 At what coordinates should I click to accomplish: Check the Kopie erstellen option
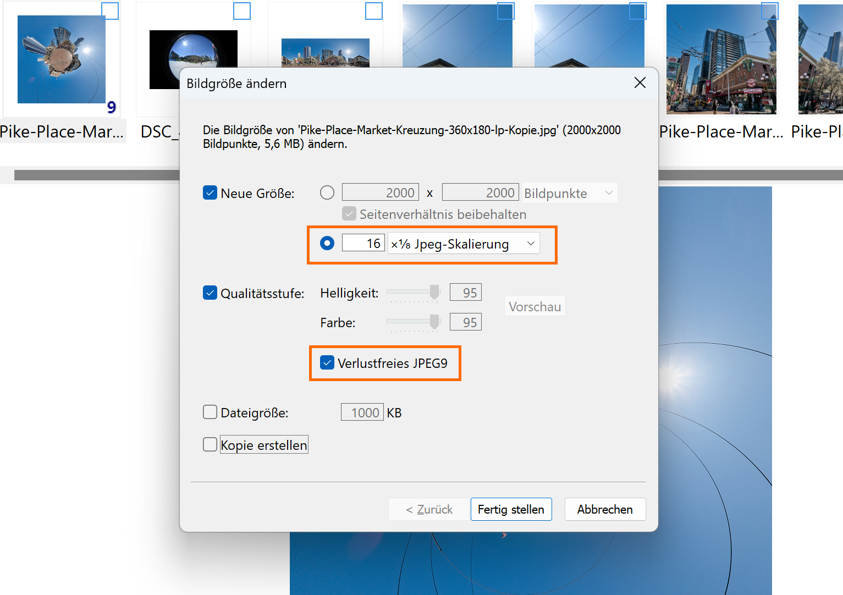(x=210, y=444)
